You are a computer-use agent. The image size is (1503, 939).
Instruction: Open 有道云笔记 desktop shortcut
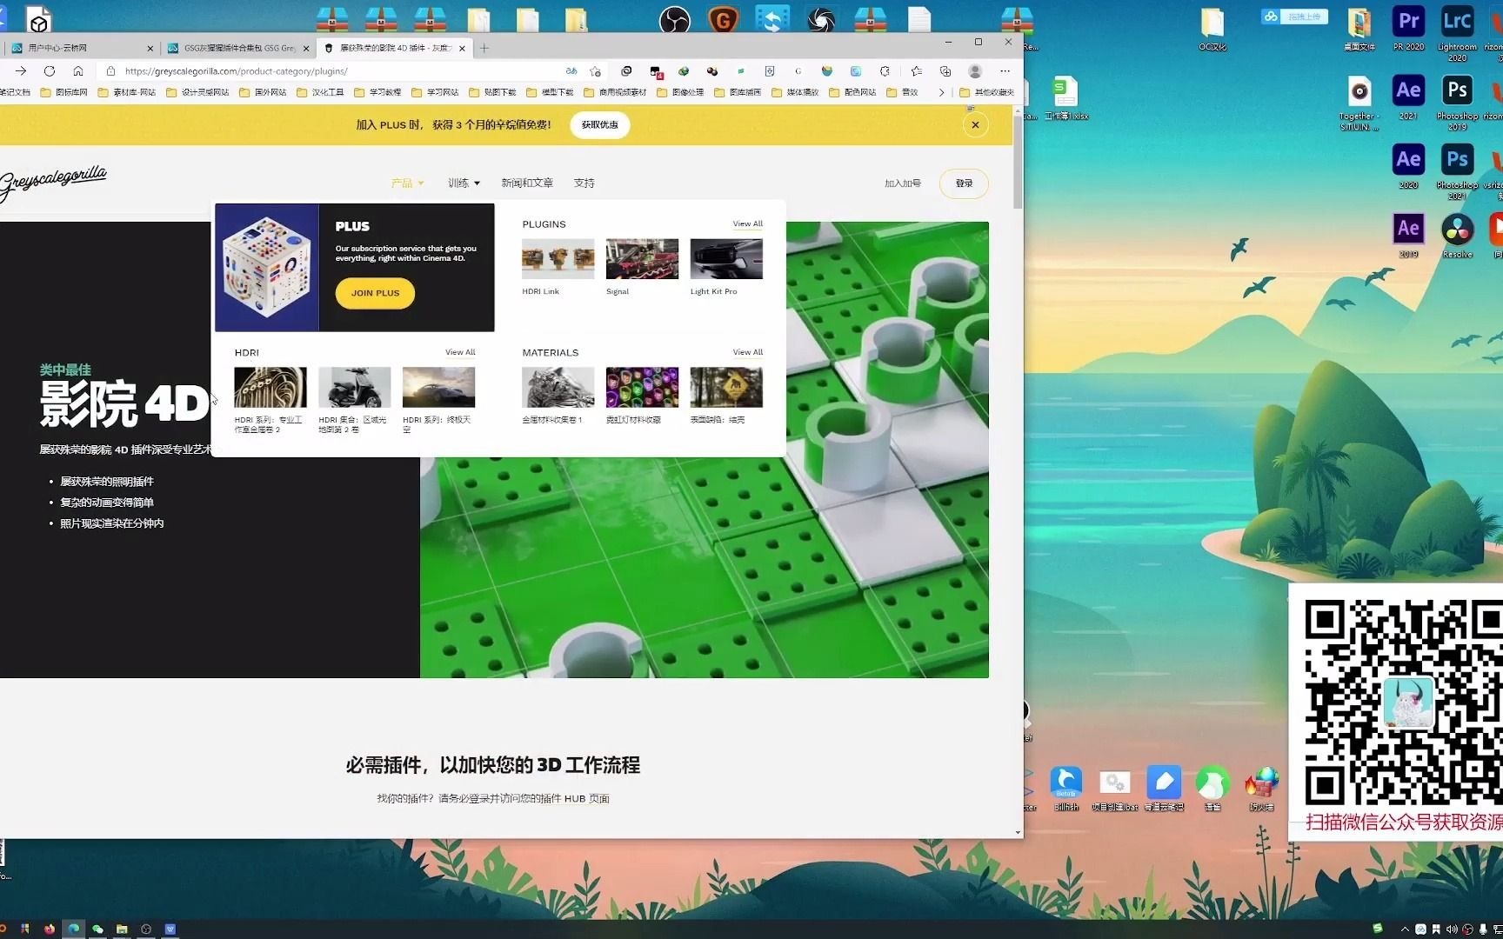click(1164, 788)
